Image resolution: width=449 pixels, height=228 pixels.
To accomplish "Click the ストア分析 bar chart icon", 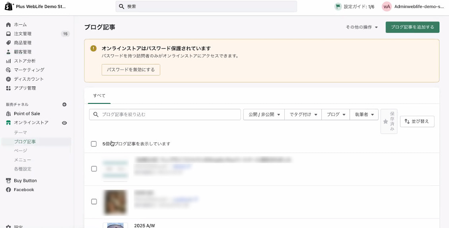I will [9, 61].
